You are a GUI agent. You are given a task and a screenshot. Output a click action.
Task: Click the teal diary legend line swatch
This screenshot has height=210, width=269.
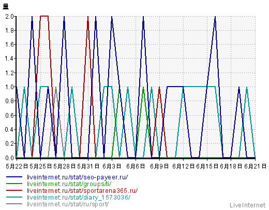pyautogui.click(x=14, y=197)
